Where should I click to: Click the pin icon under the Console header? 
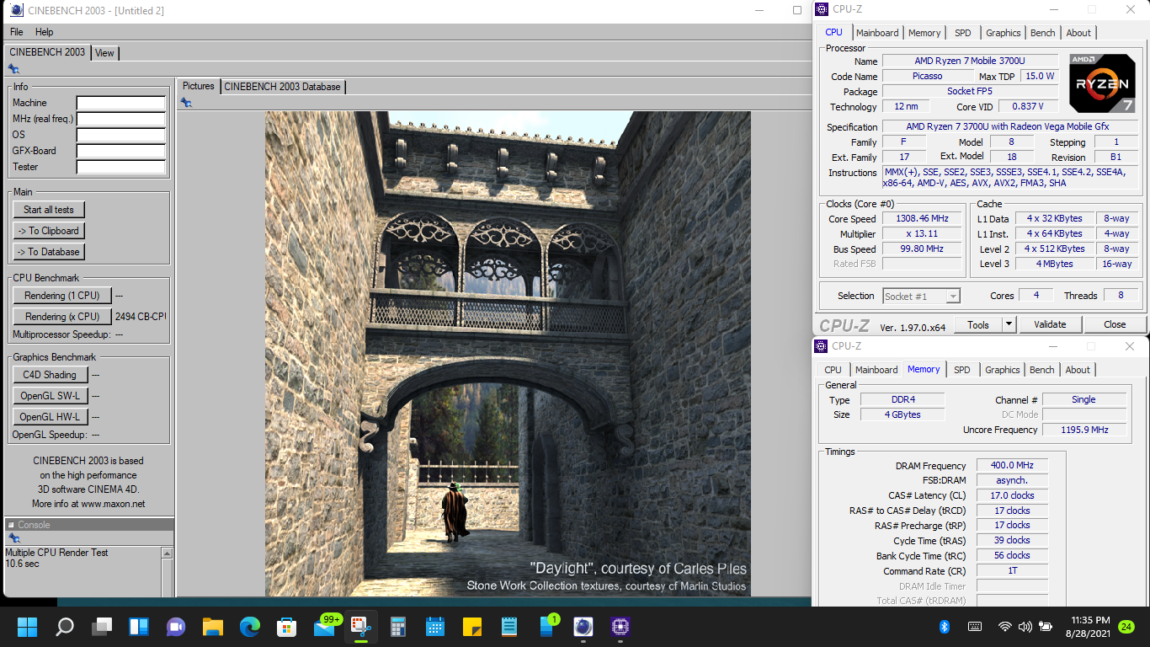click(13, 538)
